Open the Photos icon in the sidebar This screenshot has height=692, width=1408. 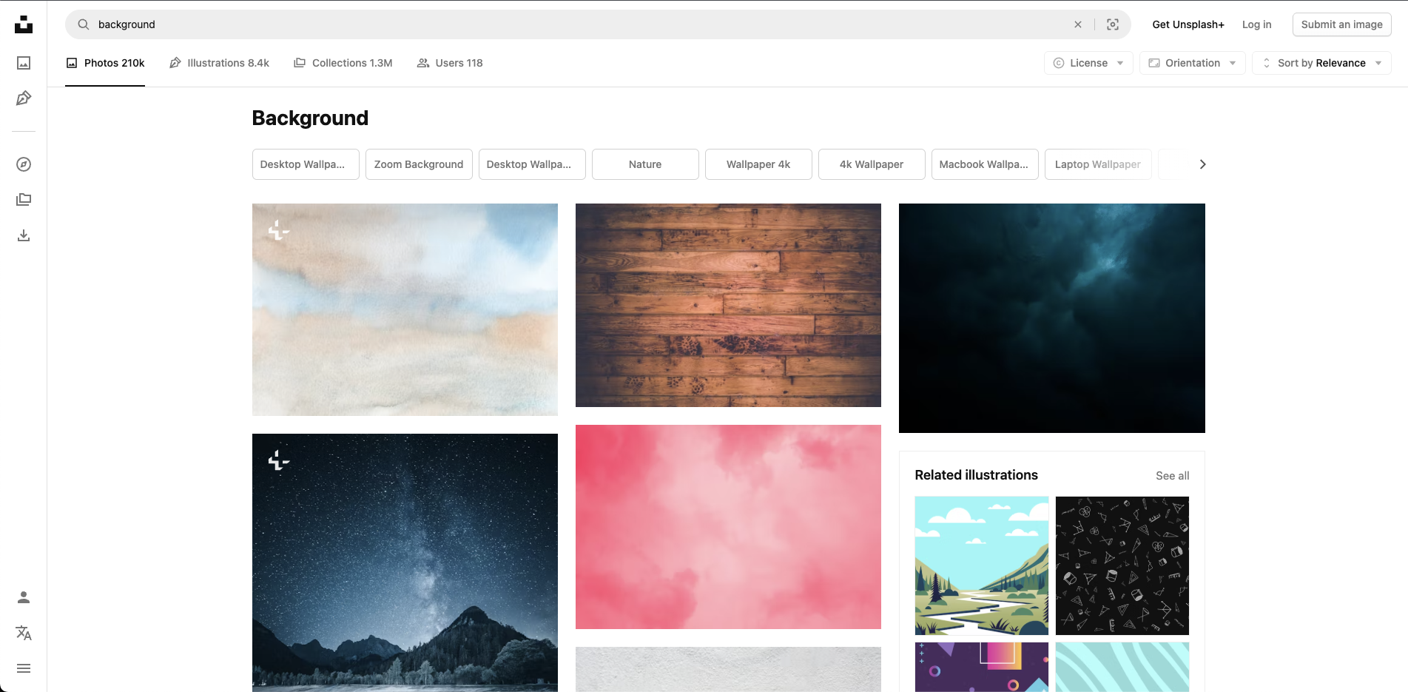[24, 63]
